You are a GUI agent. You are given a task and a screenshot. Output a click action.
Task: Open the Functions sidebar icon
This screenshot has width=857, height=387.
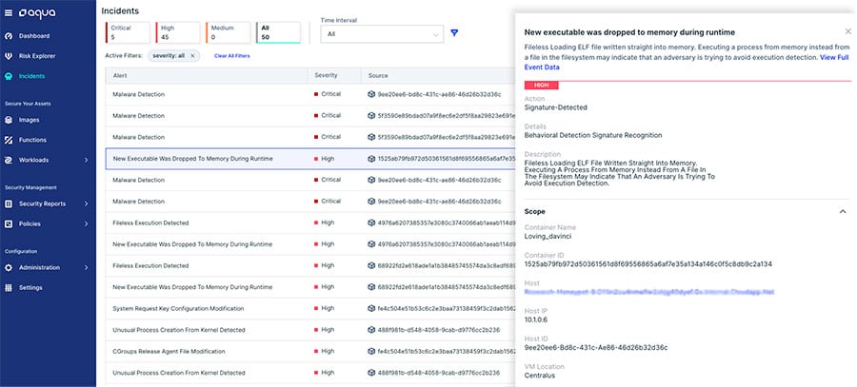[10, 140]
